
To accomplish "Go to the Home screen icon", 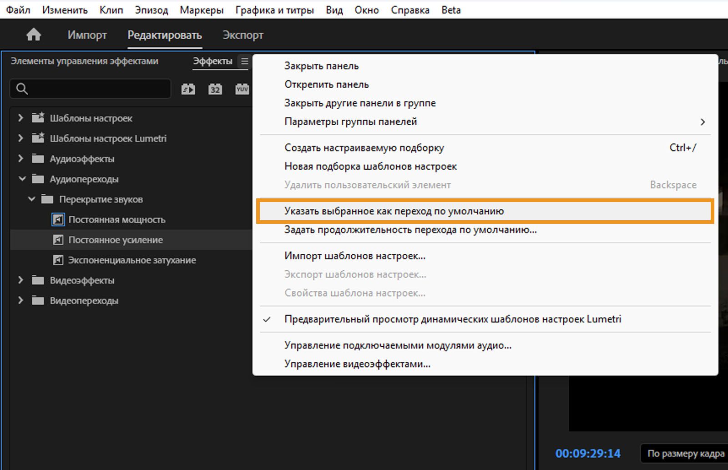I will pos(34,35).
